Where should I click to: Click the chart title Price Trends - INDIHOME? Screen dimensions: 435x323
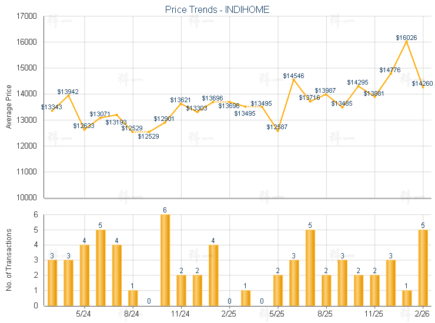pyautogui.click(x=217, y=9)
